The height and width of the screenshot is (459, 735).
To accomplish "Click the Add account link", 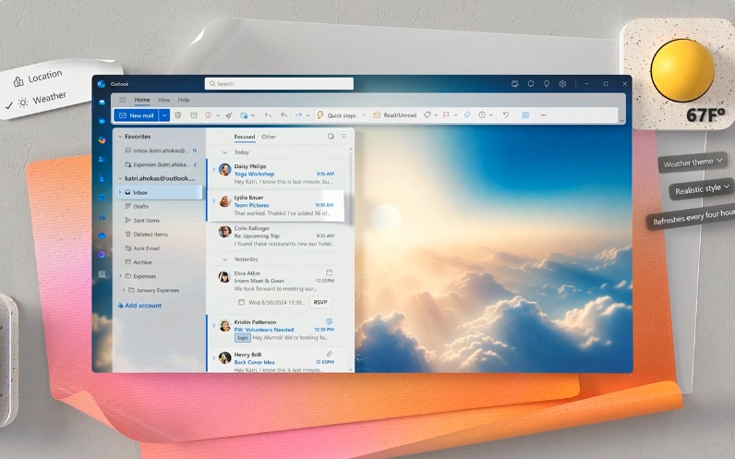I will click(x=142, y=305).
